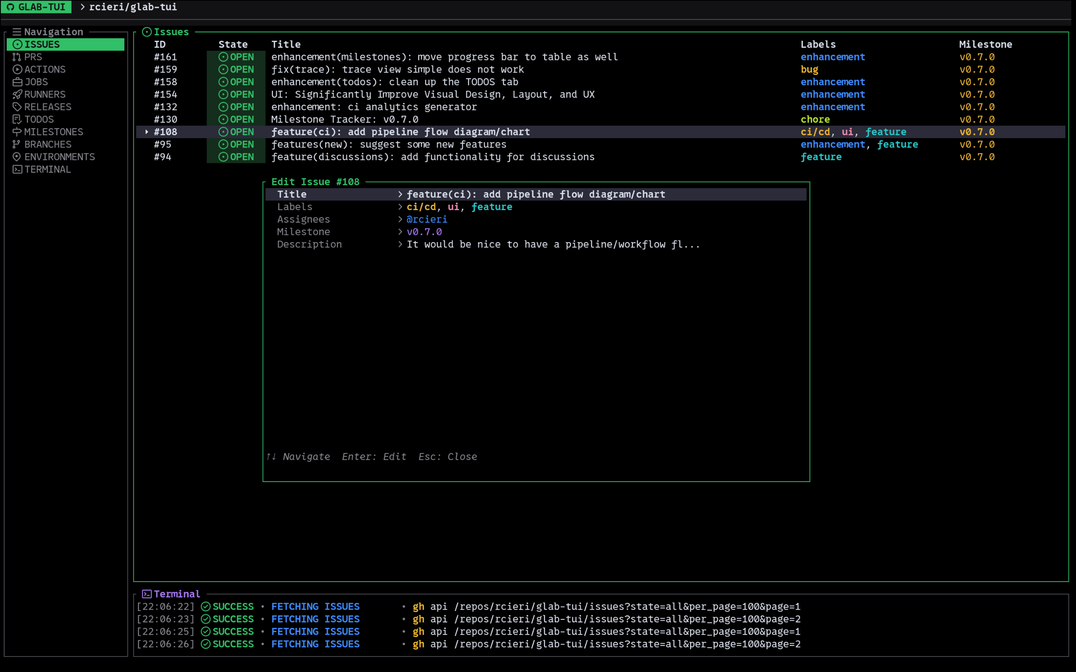This screenshot has height=672, width=1076.
Task: Click the Terminal prompt icon in sidebar
Action: pos(17,169)
